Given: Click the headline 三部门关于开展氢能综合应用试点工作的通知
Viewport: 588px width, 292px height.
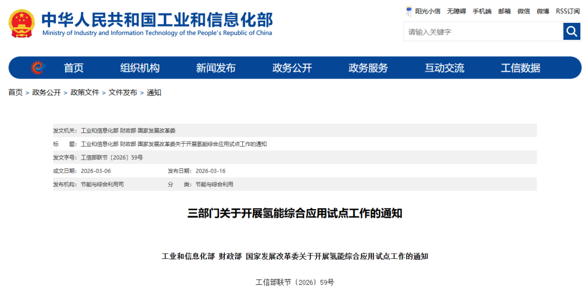Looking at the screenshot, I should click(295, 214).
